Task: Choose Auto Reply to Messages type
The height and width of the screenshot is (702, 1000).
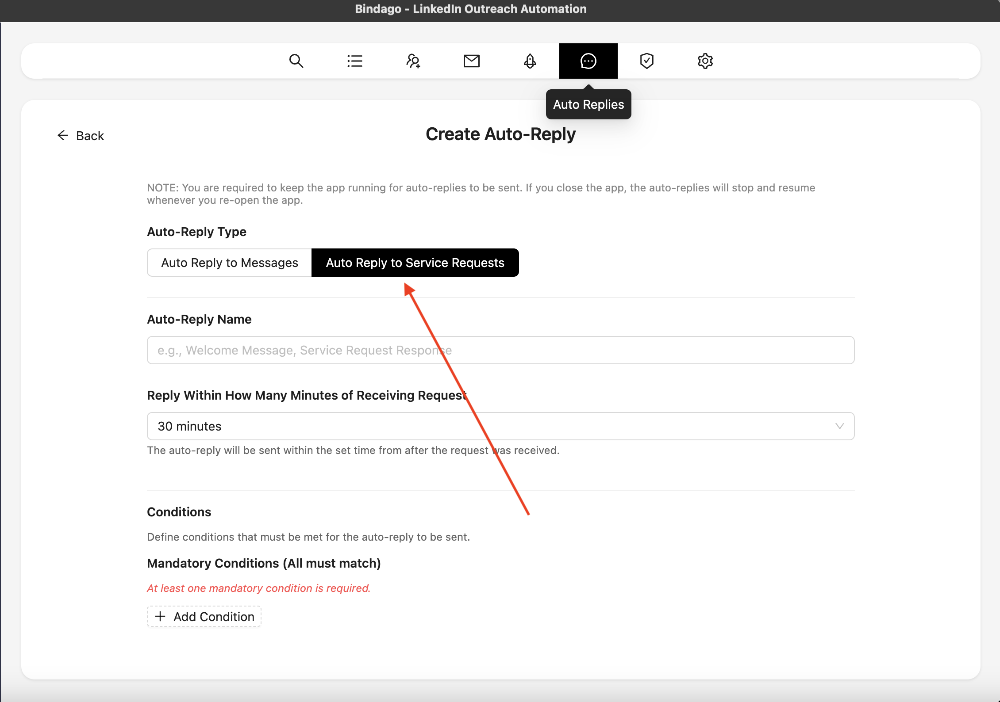Action: [230, 263]
